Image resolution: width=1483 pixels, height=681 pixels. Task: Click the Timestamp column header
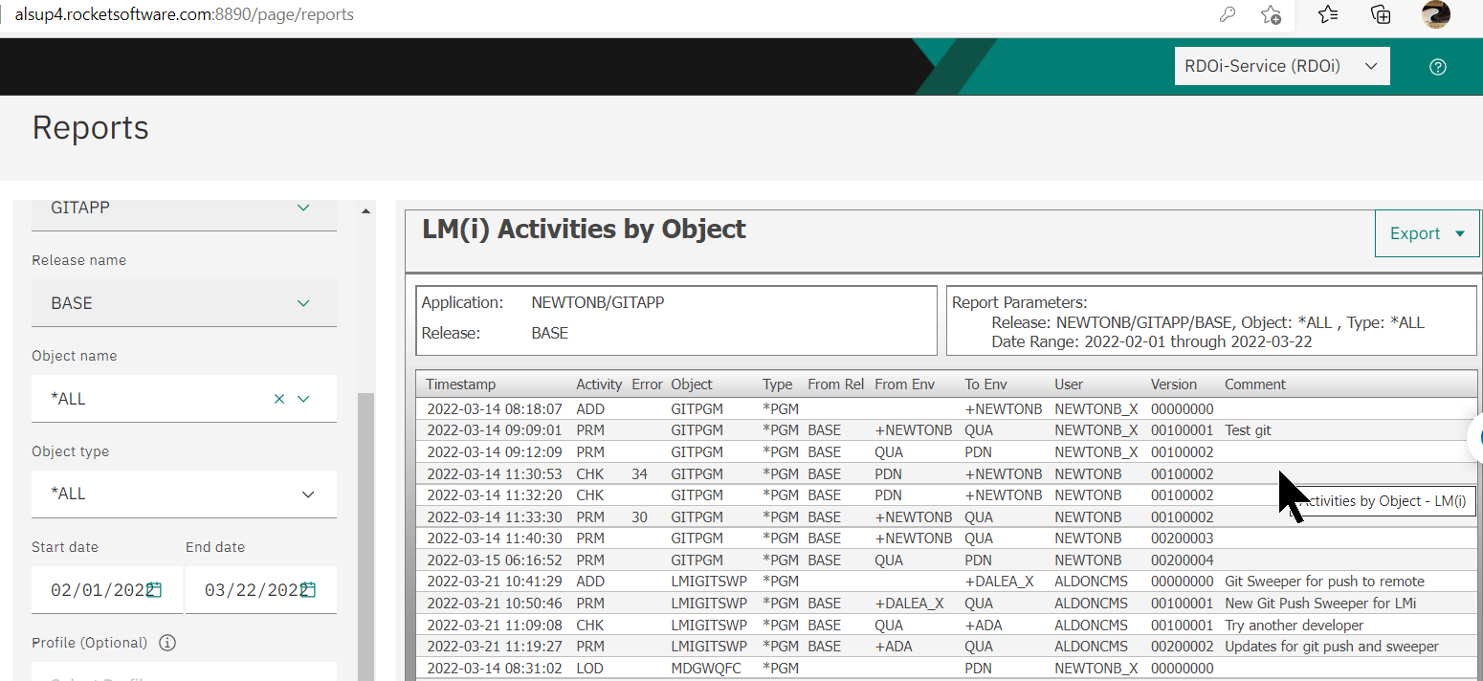coord(460,384)
